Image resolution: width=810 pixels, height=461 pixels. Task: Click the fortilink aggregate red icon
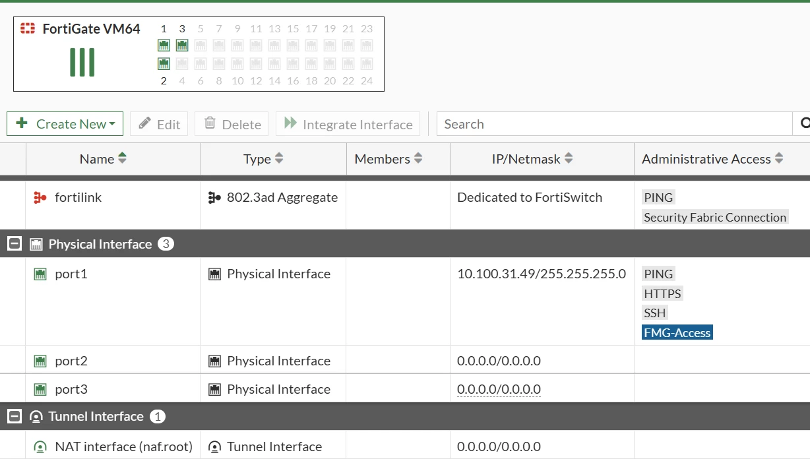point(40,197)
